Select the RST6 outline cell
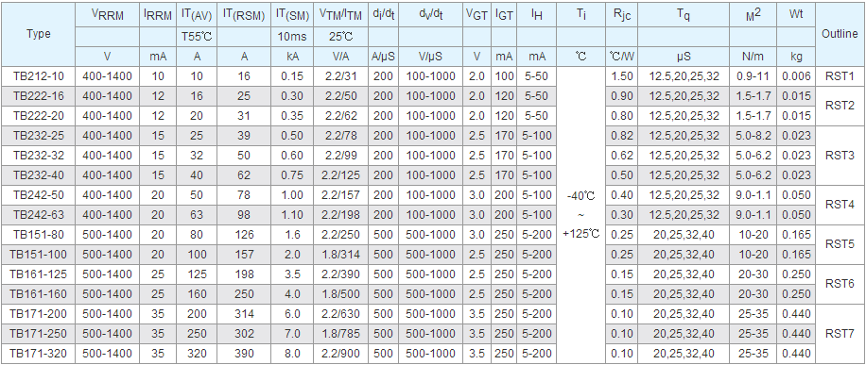Viewport: 866px width, 365px height. coord(840,285)
